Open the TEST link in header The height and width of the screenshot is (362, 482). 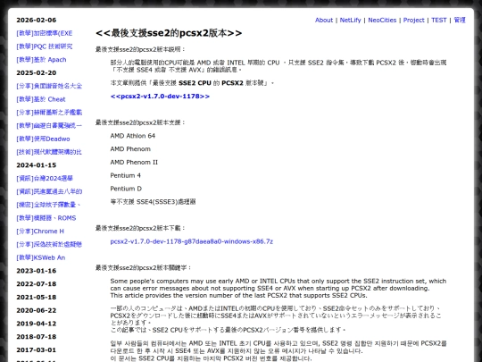[x=438, y=20]
